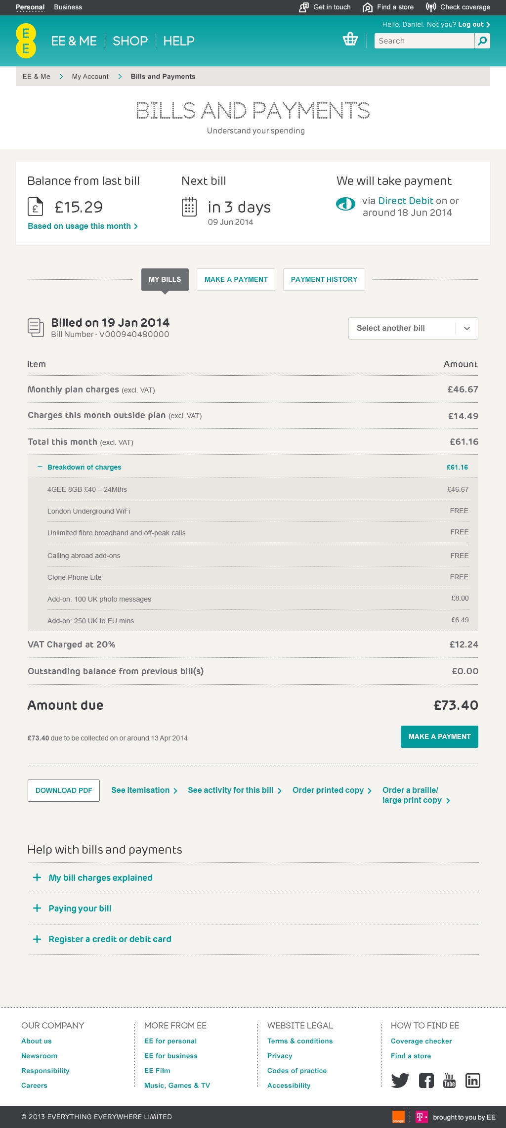
Task: Expand Paying your bill help section
Action: coord(73,909)
